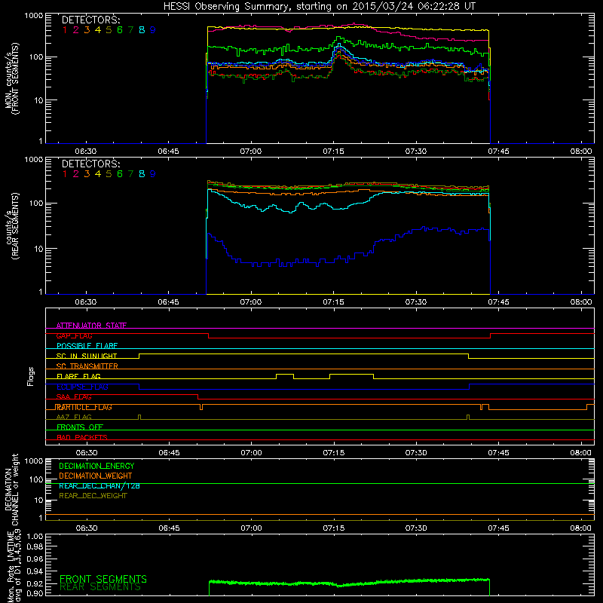Pick detector 3 in rear segments legend
603x603 pixels.
click(87, 174)
